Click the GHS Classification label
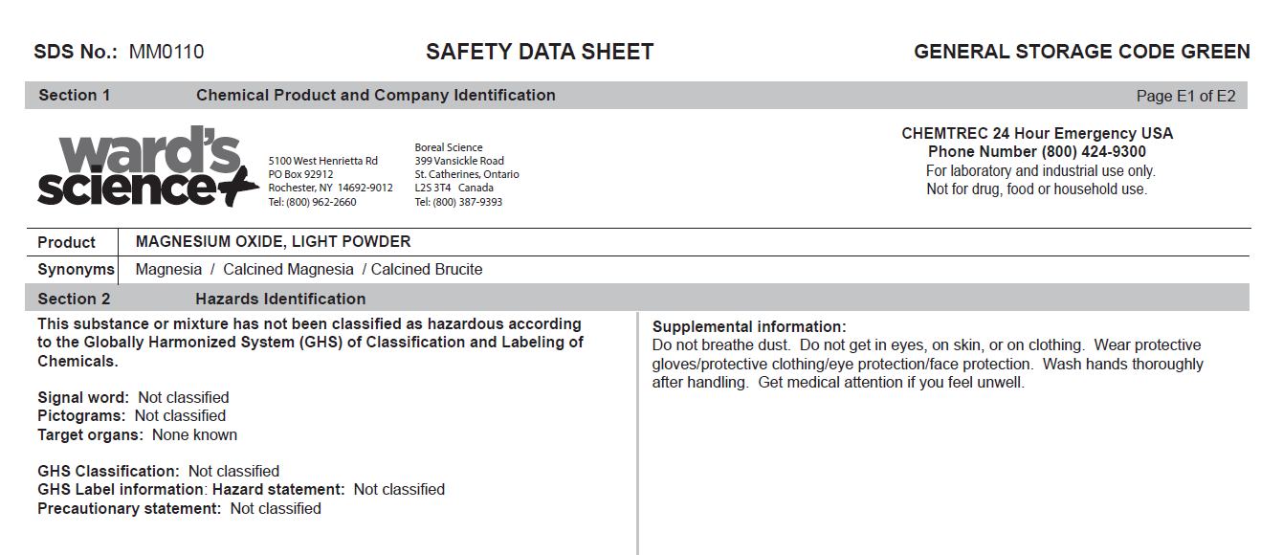1283x555 pixels. click(x=108, y=471)
